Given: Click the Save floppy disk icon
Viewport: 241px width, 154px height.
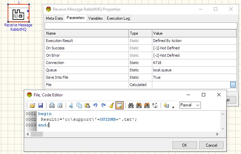Looking at the screenshot, I should [x=41, y=105].
